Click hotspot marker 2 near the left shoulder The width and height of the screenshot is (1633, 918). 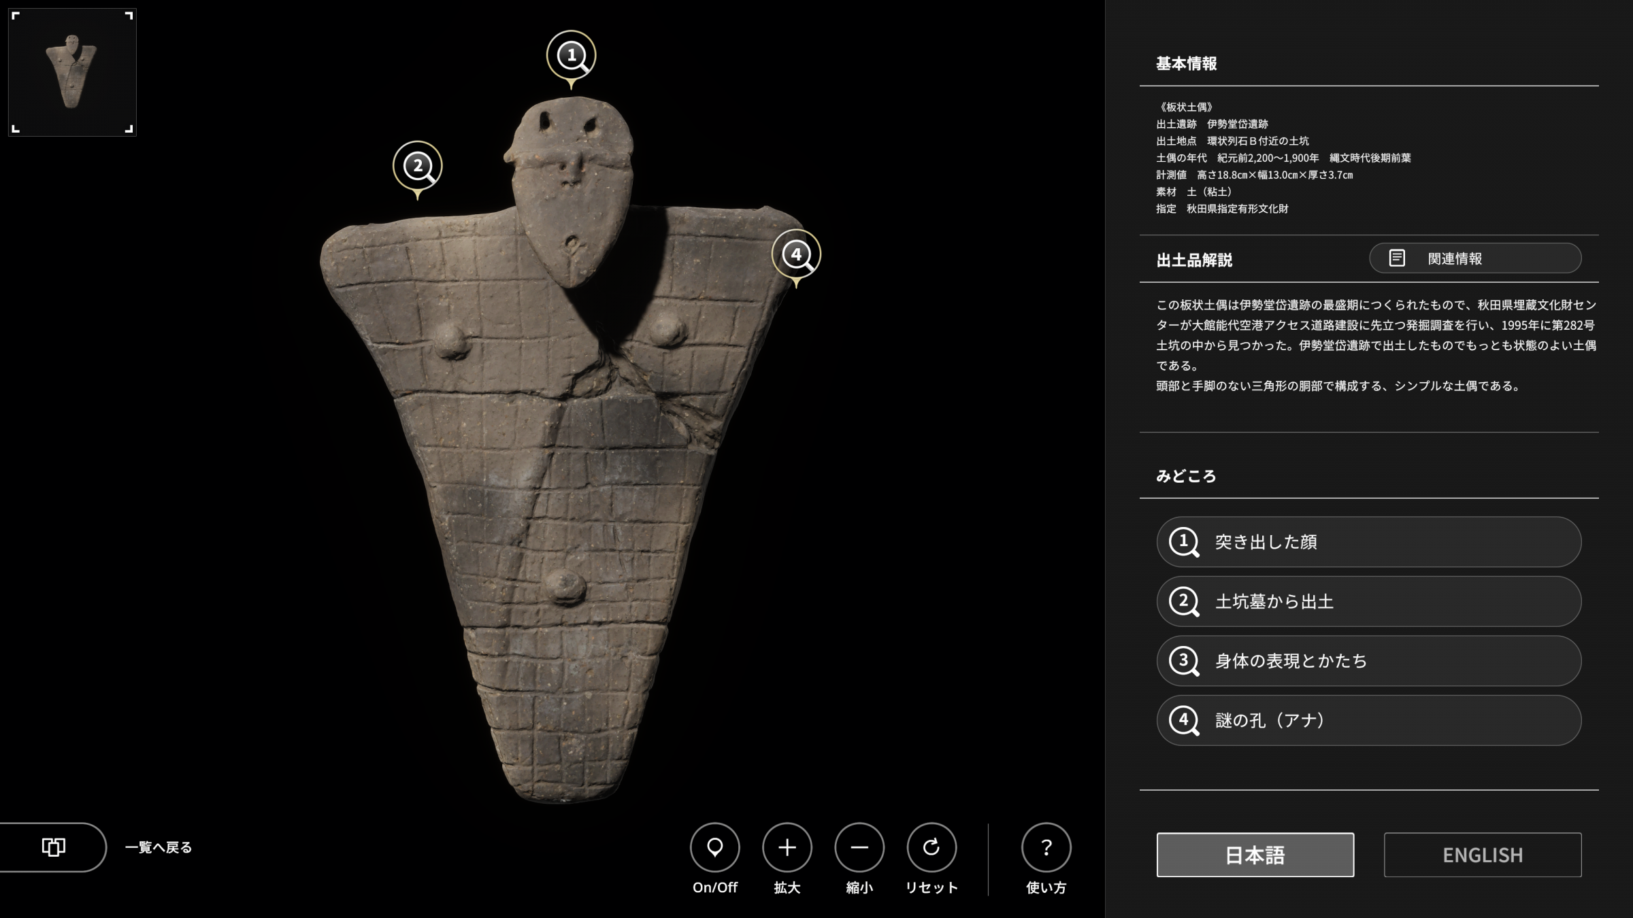(x=418, y=167)
